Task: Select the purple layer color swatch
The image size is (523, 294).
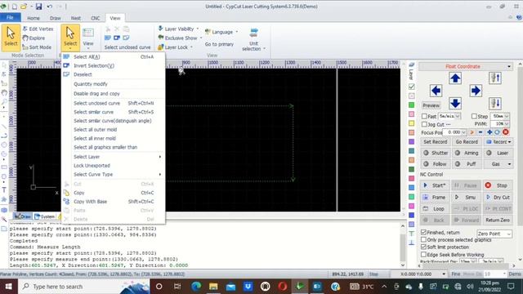Action: point(412,141)
